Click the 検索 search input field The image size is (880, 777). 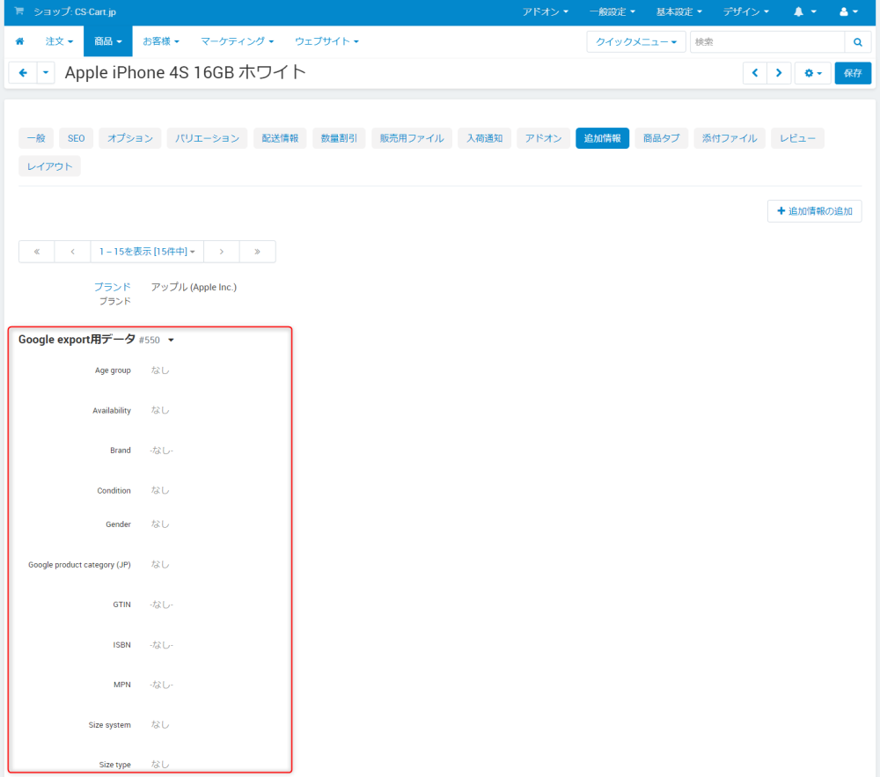pyautogui.click(x=767, y=41)
